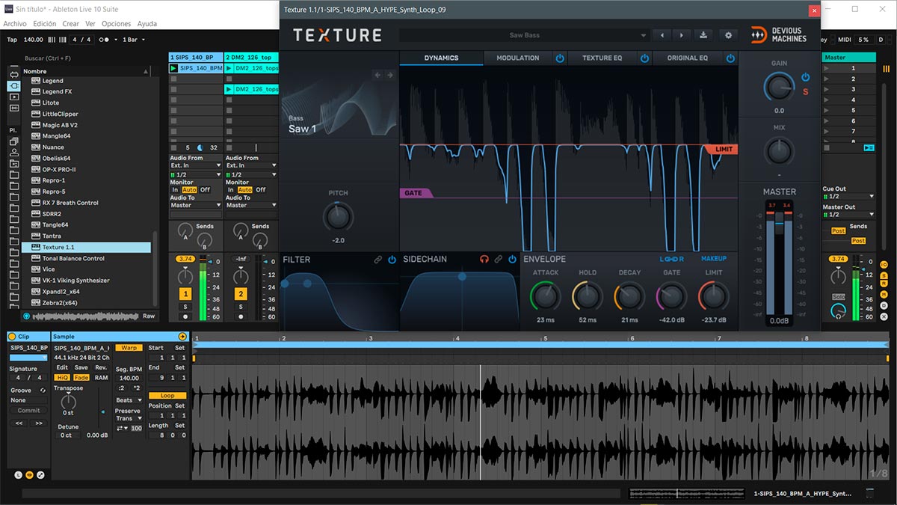
Task: Open the Beats warp mode dropdown
Action: [129, 400]
